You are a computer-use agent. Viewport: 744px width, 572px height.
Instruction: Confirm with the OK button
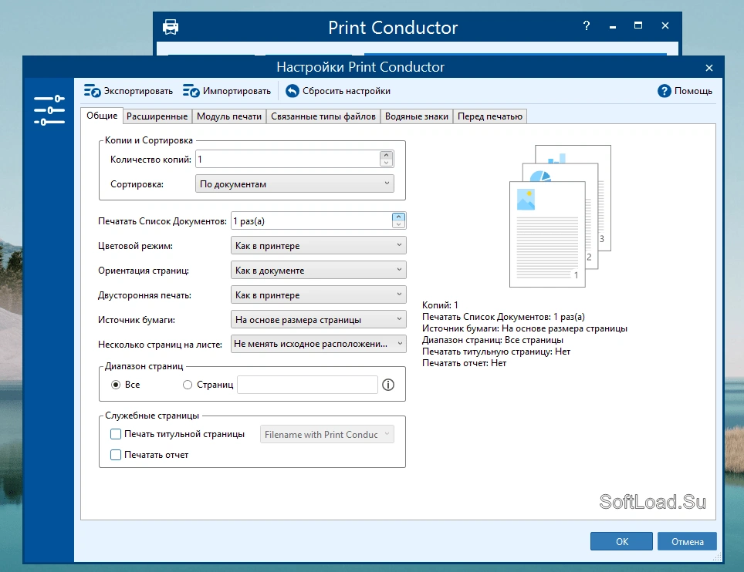pyautogui.click(x=621, y=541)
